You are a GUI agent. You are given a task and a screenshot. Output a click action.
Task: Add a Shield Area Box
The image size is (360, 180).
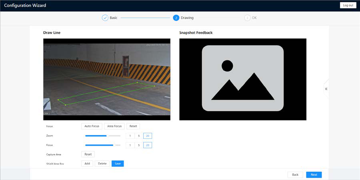(87, 164)
